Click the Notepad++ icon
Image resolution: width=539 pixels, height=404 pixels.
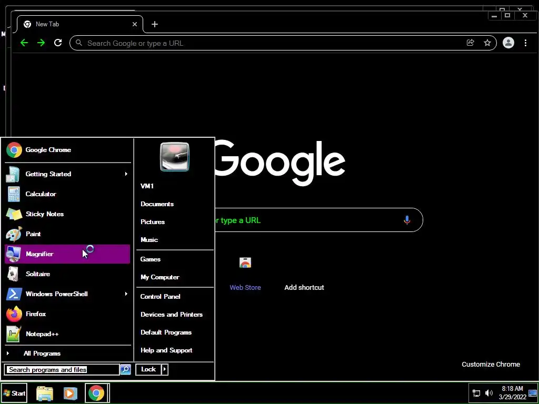point(13,334)
